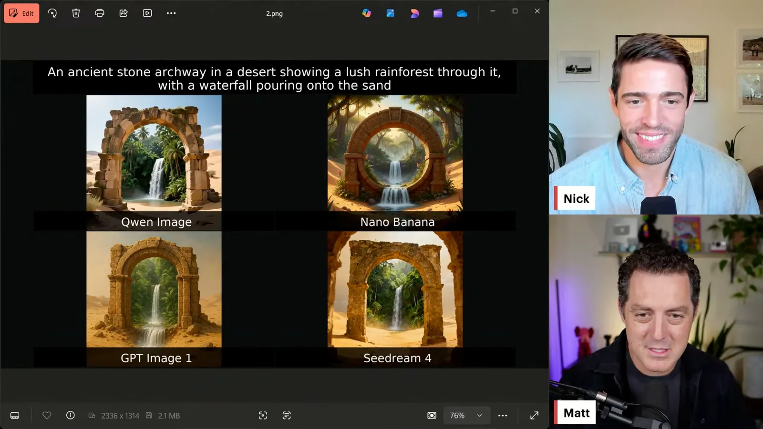Click the Qwen Image caption

pos(156,222)
